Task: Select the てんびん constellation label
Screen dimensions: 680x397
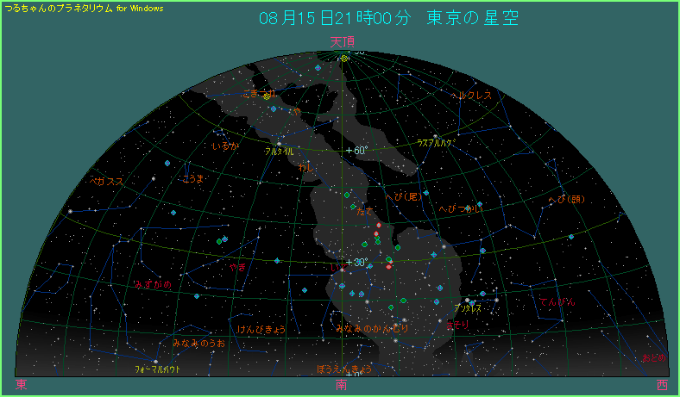Action: [x=557, y=302]
